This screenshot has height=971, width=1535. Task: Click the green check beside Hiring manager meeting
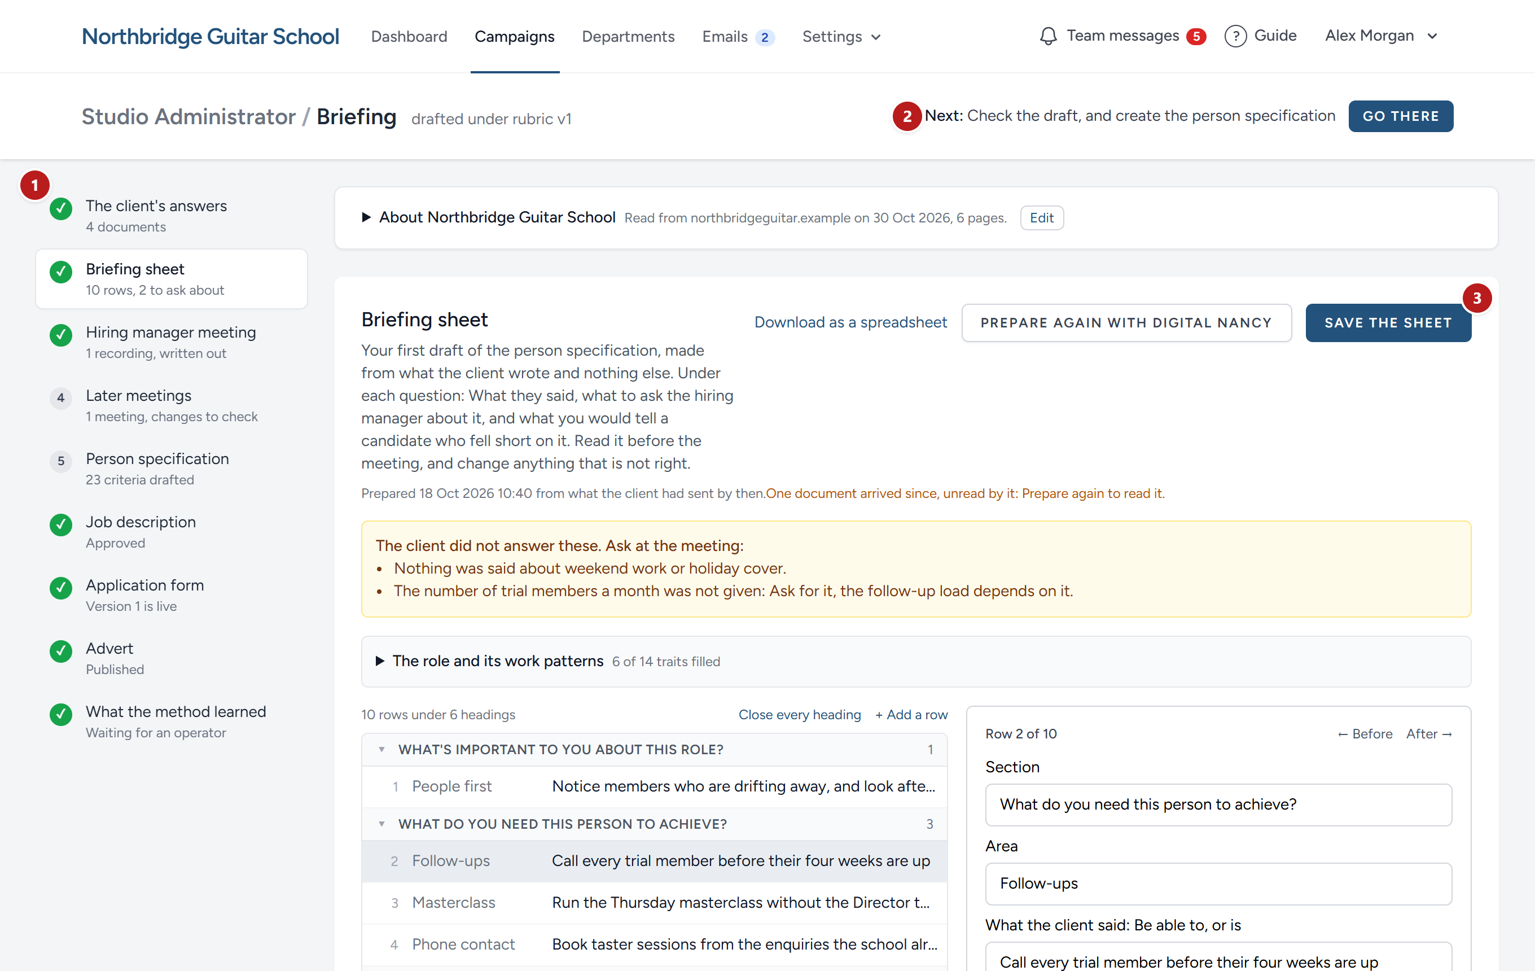[x=60, y=334]
